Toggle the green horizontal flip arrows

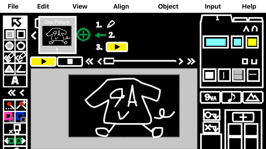click(x=15, y=141)
